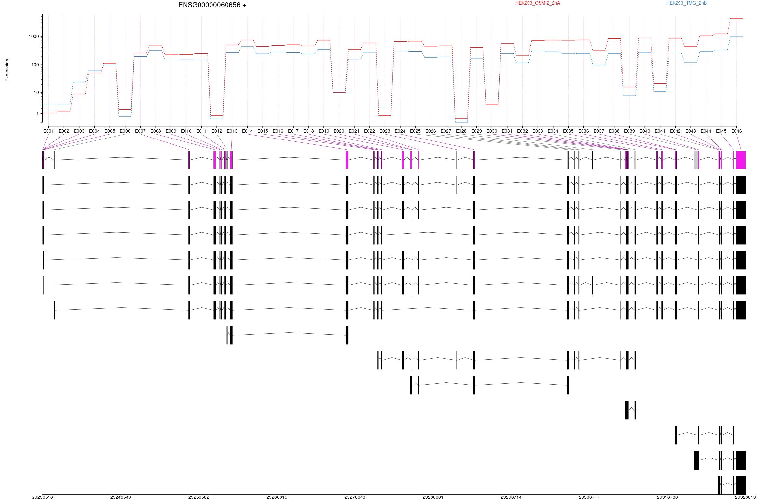Screen dimensions: 781x504
Task: Click the large gray exon in the top gene model
Action: tap(696, 160)
